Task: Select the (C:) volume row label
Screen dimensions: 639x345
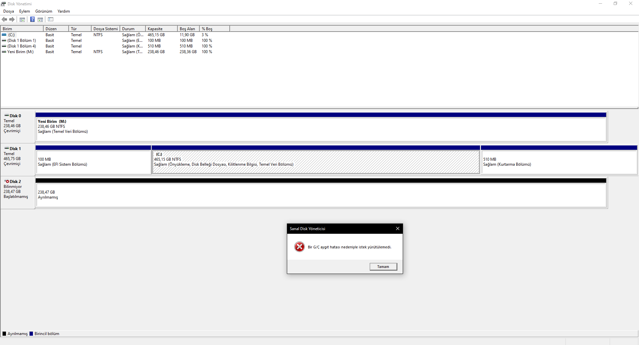Action: tap(11, 35)
